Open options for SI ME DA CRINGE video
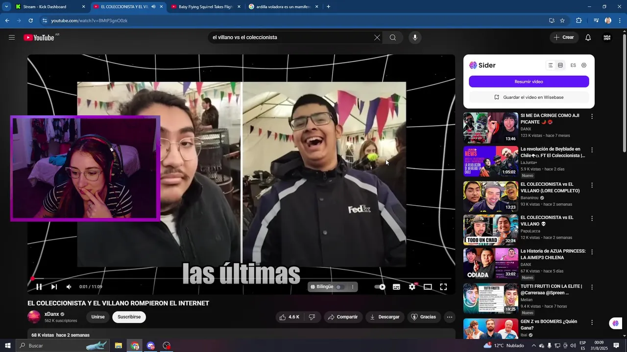 pos(592,116)
